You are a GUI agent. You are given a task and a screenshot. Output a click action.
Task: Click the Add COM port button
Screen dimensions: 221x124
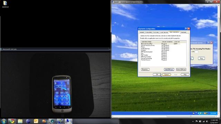point(169,70)
